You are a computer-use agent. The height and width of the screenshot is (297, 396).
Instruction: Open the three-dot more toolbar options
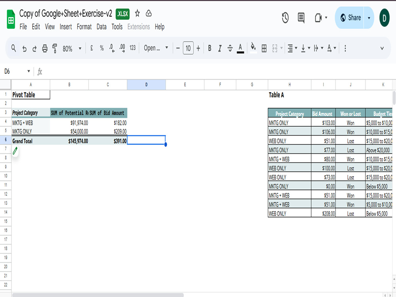tap(345, 48)
